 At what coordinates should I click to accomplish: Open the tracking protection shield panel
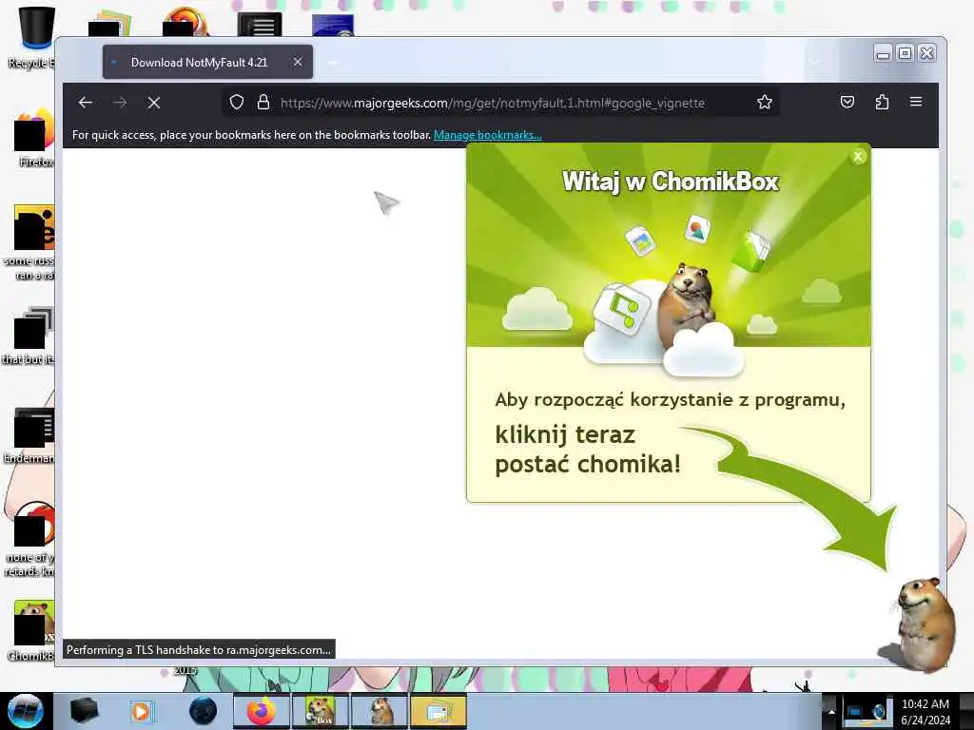pos(237,103)
